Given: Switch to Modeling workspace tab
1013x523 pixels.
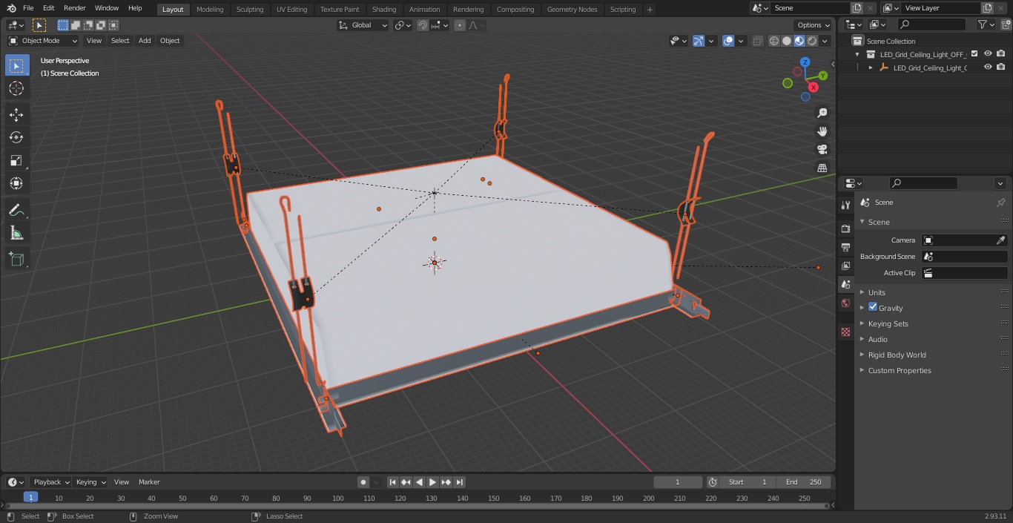Looking at the screenshot, I should pos(210,9).
